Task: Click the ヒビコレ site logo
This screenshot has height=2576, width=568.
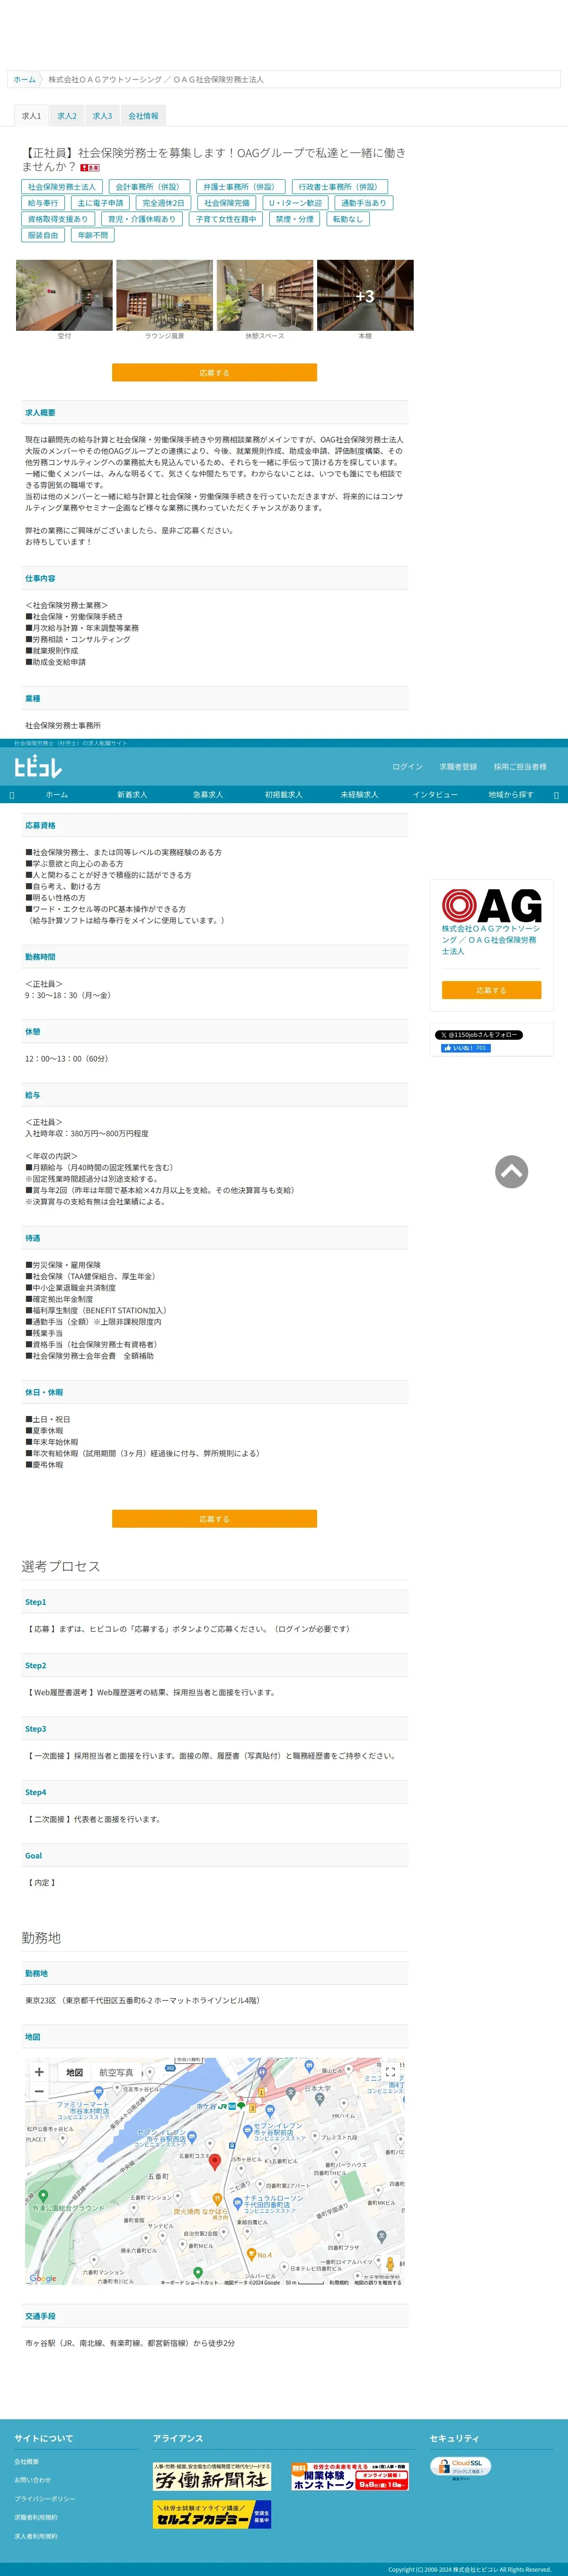Action: coord(38,767)
